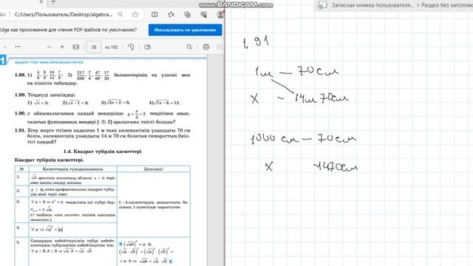Click the page number field showing 38
This screenshot has width=473, height=266.
(94, 47)
